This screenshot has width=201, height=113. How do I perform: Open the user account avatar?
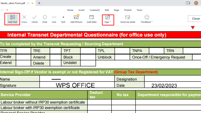coord(196,3)
